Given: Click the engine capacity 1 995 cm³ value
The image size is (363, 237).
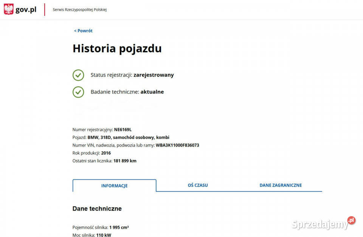Looking at the screenshot, I should (x=119, y=228).
